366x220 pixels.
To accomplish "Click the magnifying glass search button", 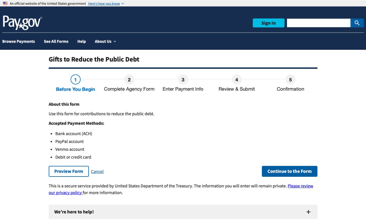I will click(x=357, y=23).
